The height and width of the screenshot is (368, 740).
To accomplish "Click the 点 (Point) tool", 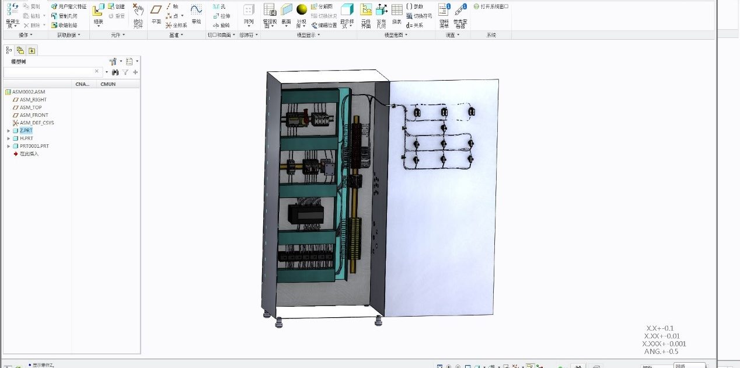I will (172, 16).
